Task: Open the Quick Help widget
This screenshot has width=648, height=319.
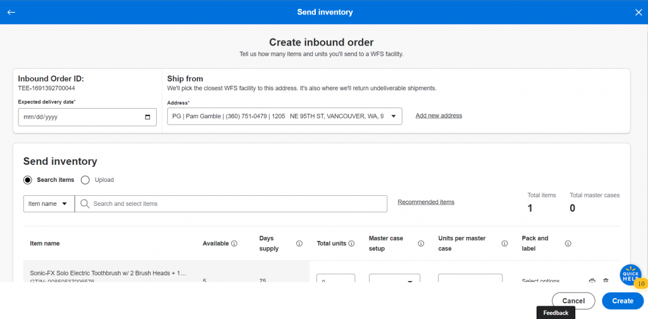Action: (631, 275)
